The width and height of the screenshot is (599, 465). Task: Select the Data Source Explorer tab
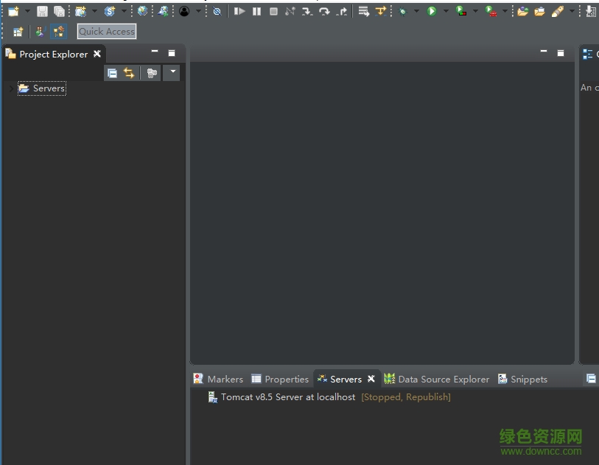point(437,379)
